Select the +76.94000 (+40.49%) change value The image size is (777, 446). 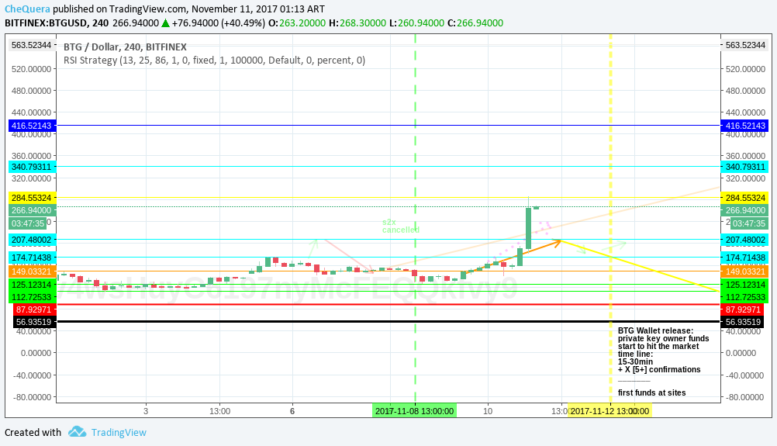(x=219, y=22)
